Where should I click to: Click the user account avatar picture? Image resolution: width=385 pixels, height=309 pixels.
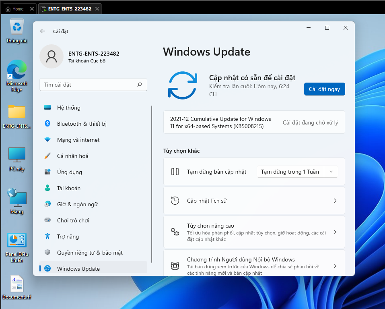(x=51, y=56)
